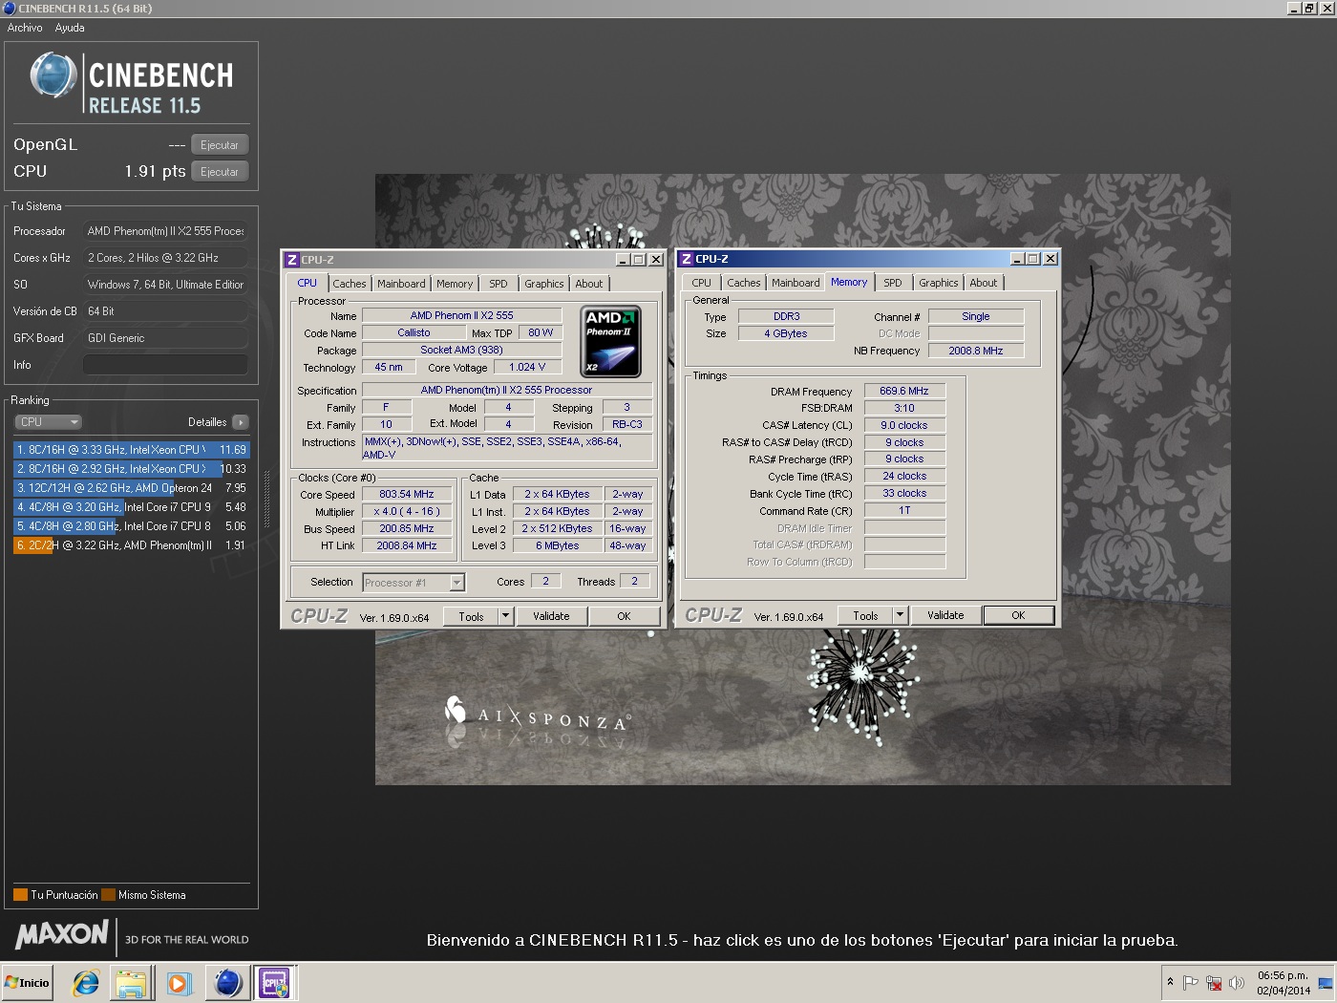The height and width of the screenshot is (1003, 1337).
Task: Click the network status tray icon
Action: 1214,983
